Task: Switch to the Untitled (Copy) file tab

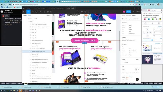Action: point(70,8)
